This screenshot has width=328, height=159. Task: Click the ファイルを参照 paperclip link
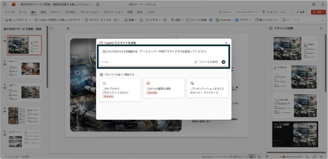tap(206, 62)
